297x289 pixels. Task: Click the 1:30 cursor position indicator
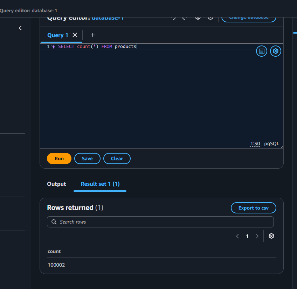coord(255,144)
